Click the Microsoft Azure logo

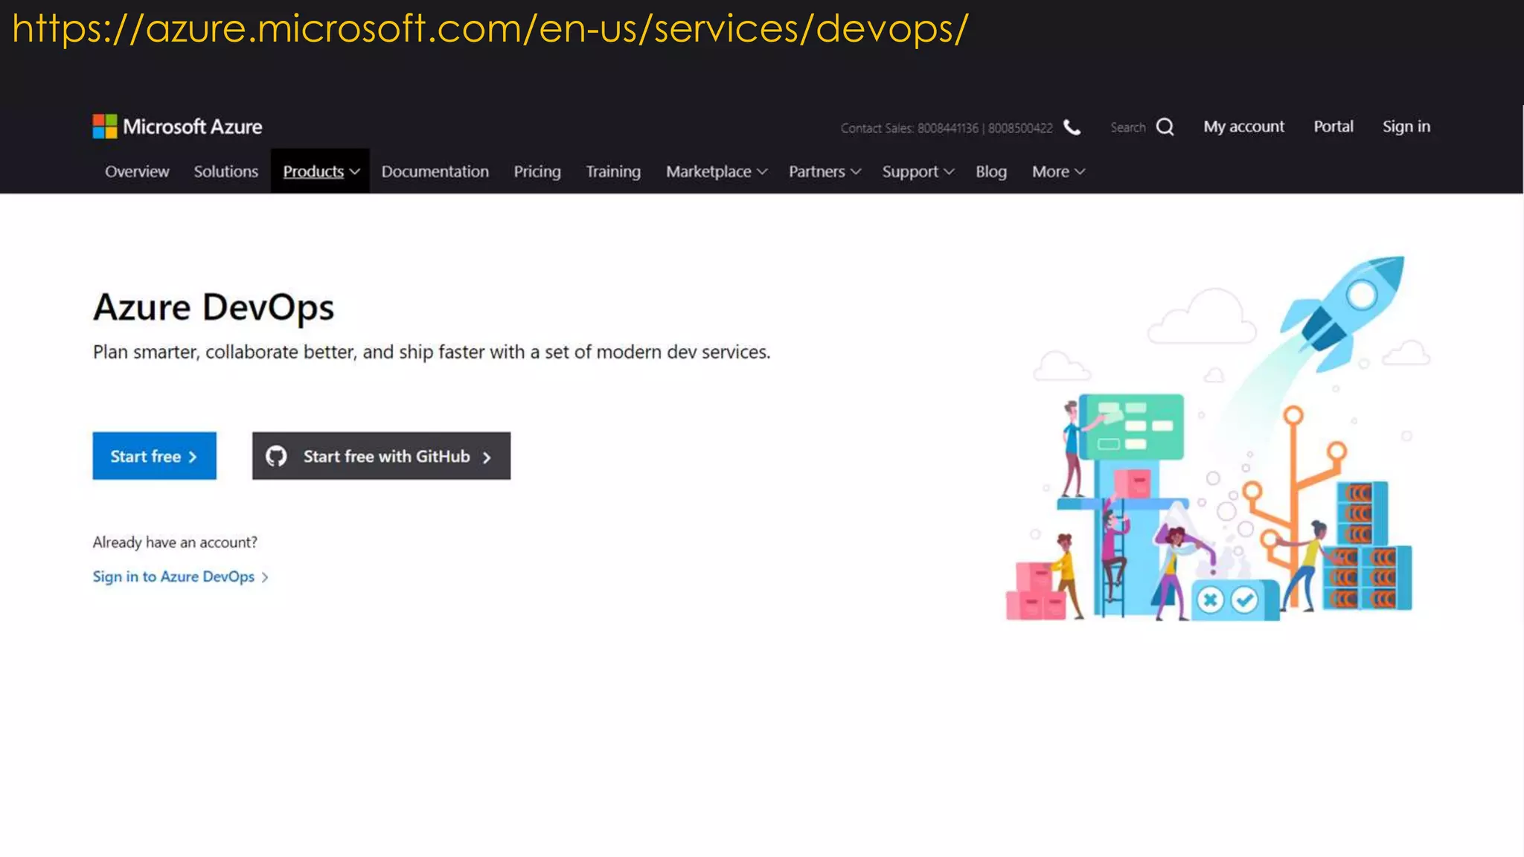(177, 126)
